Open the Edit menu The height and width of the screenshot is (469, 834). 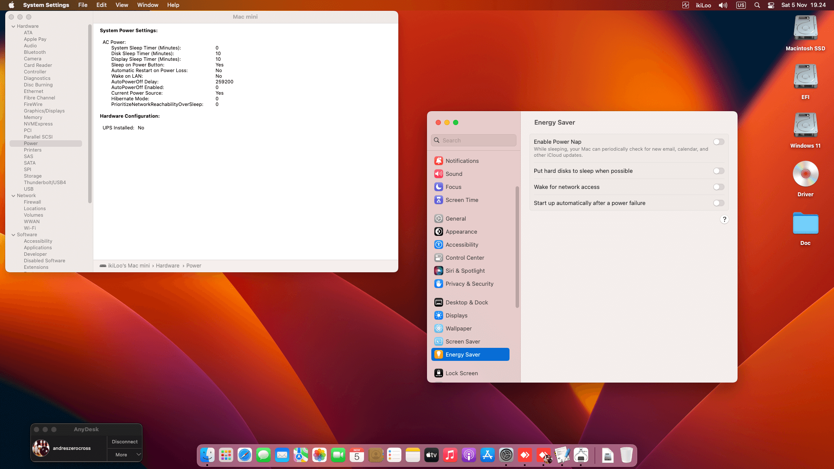point(101,5)
